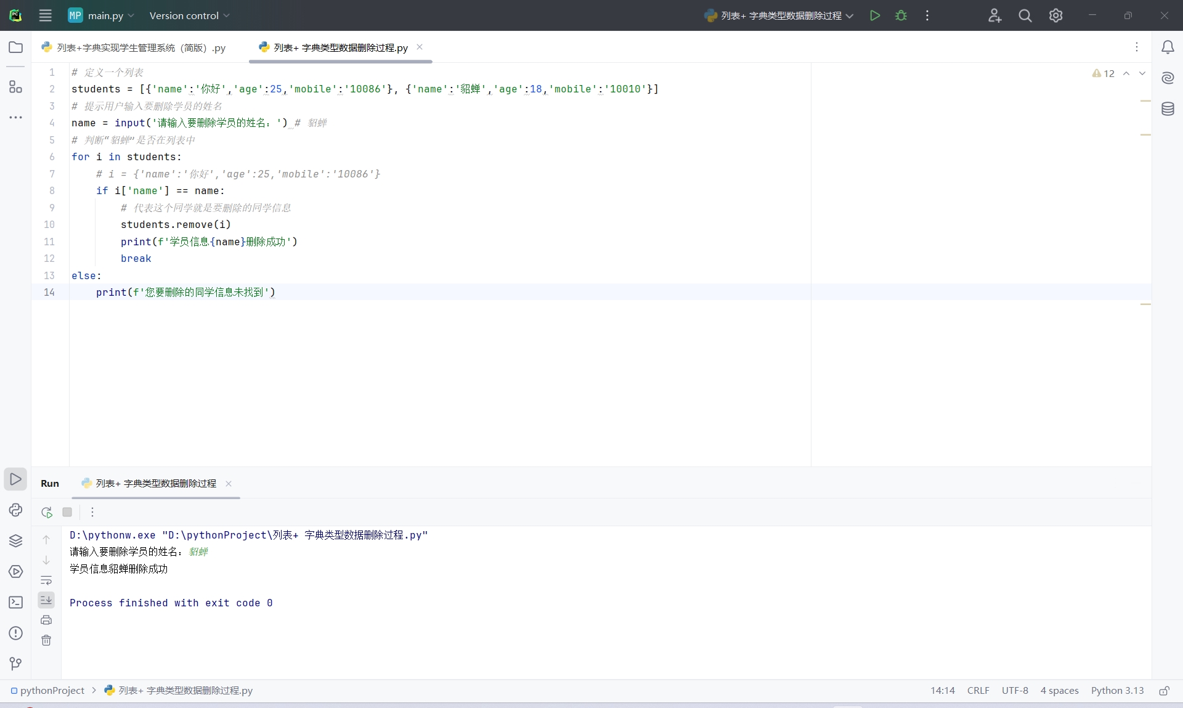The image size is (1183, 708).
Task: Toggle soft-wrap in the run console
Action: point(46,580)
